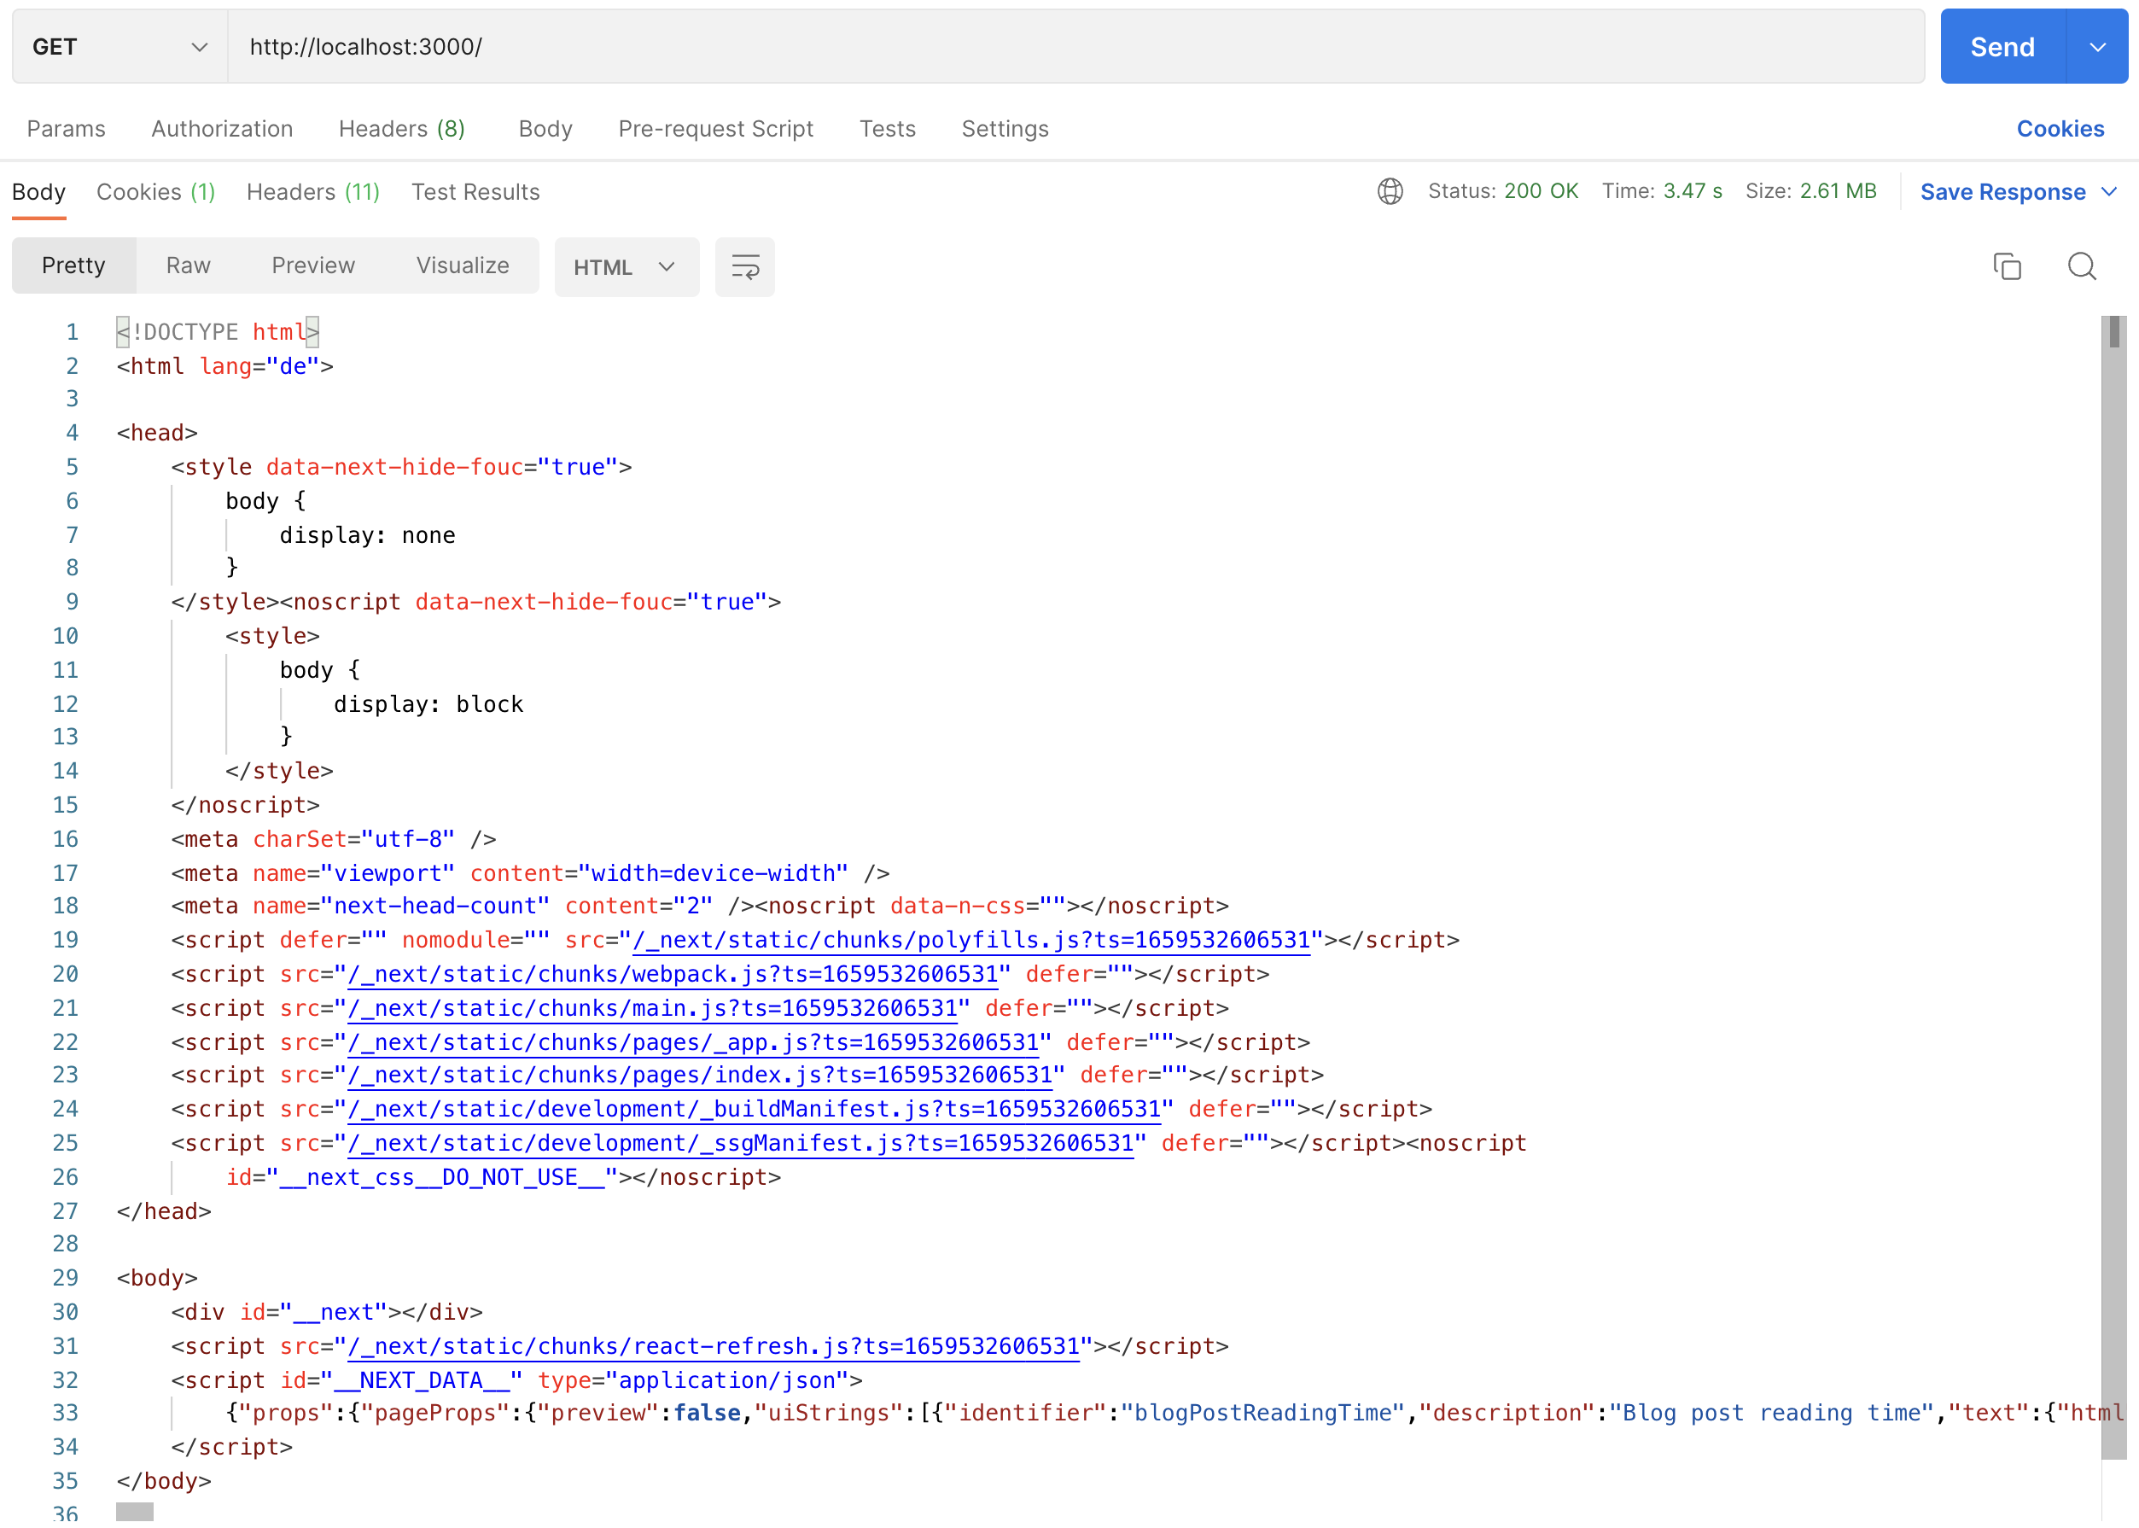Click the meta viewport line
The height and width of the screenshot is (1528, 2139).
click(531, 873)
